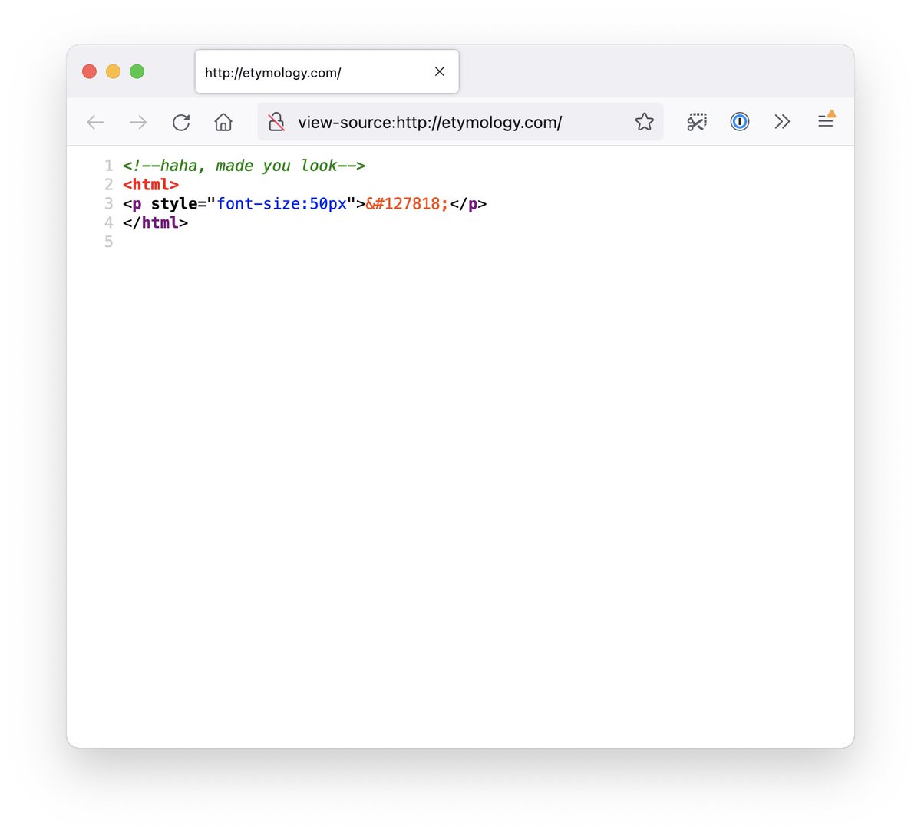Click the forward navigation arrow

coord(138,122)
